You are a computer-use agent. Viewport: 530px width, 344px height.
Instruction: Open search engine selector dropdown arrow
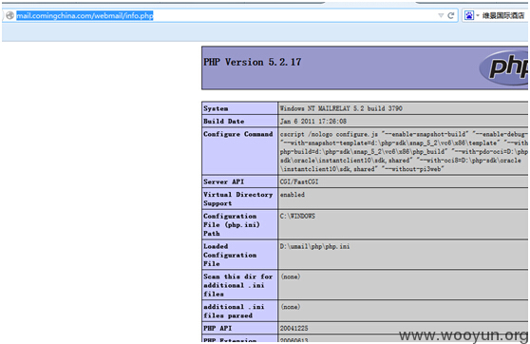point(478,15)
